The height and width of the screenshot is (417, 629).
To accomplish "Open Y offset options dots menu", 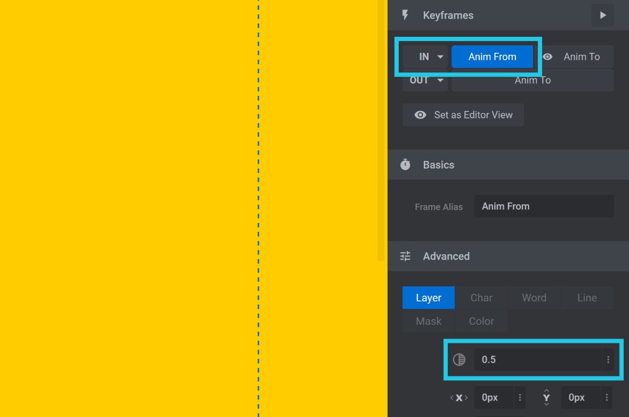I will pos(607,397).
